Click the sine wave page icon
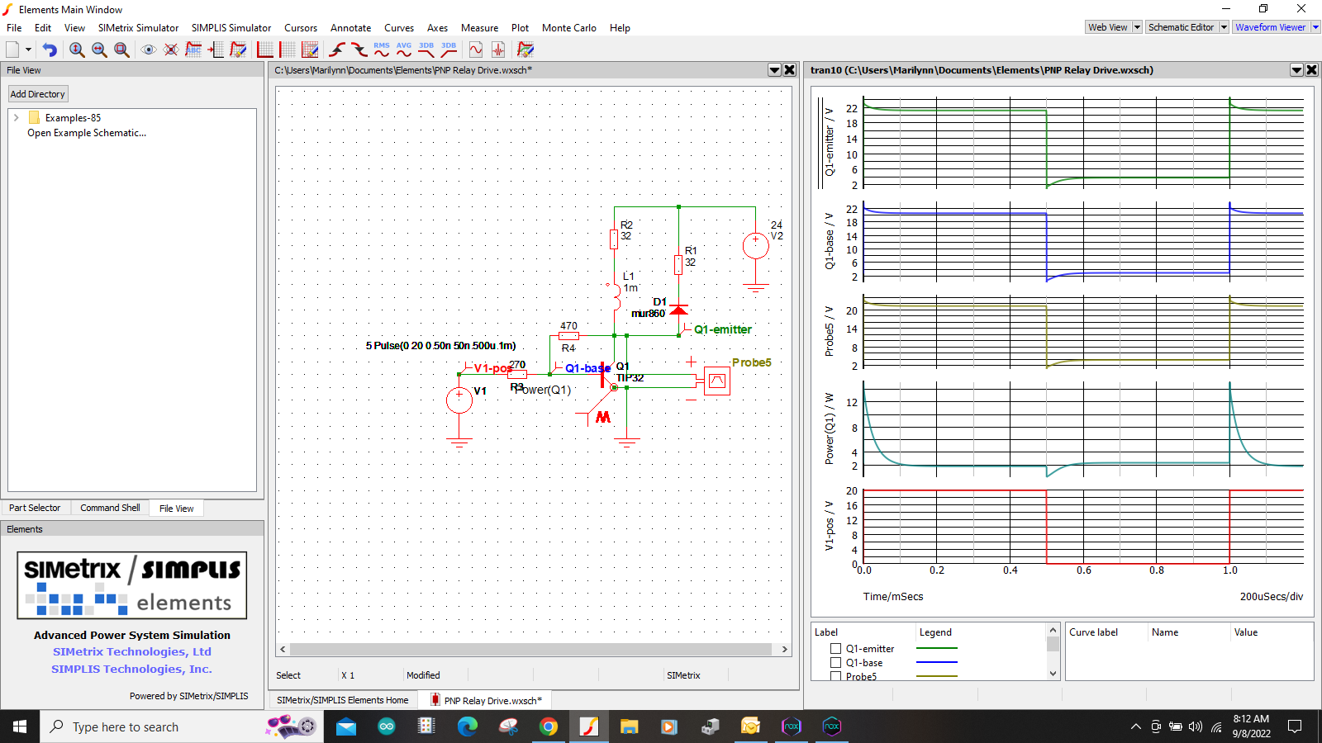This screenshot has height=743, width=1322. [x=476, y=50]
